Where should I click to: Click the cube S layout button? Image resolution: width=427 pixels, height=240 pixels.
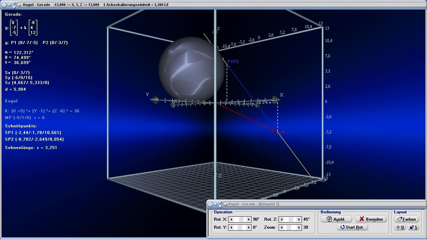point(413,227)
